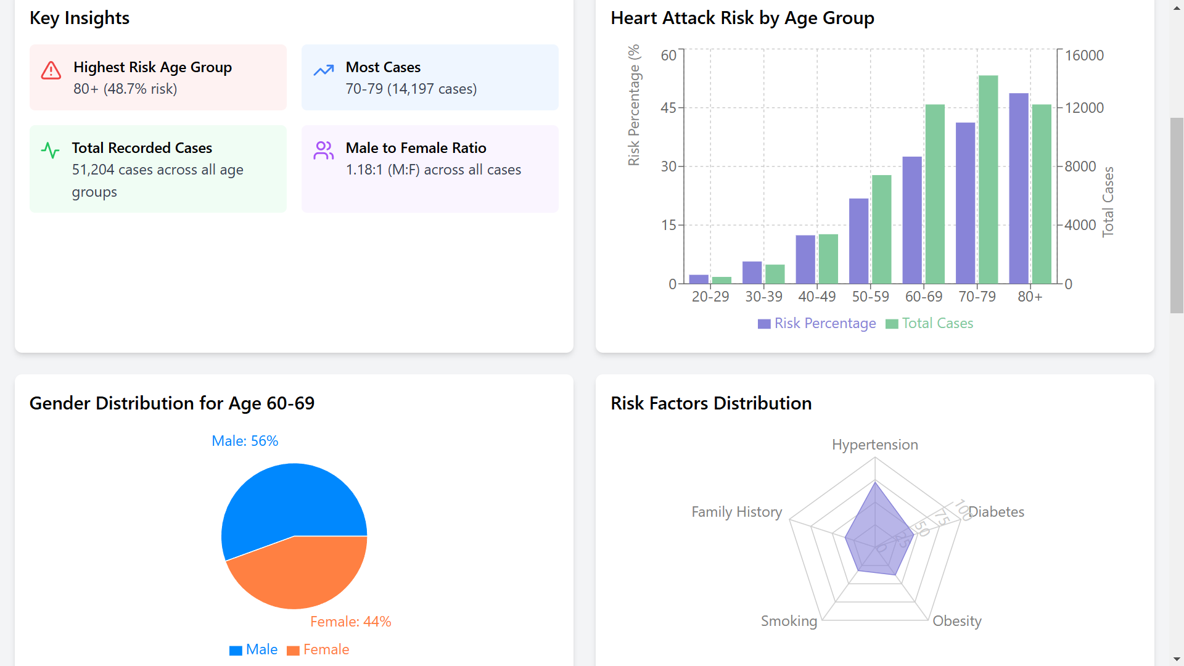This screenshot has width=1184, height=666.
Task: Select the purple Risk Percentage legend swatch
Action: coord(763,323)
